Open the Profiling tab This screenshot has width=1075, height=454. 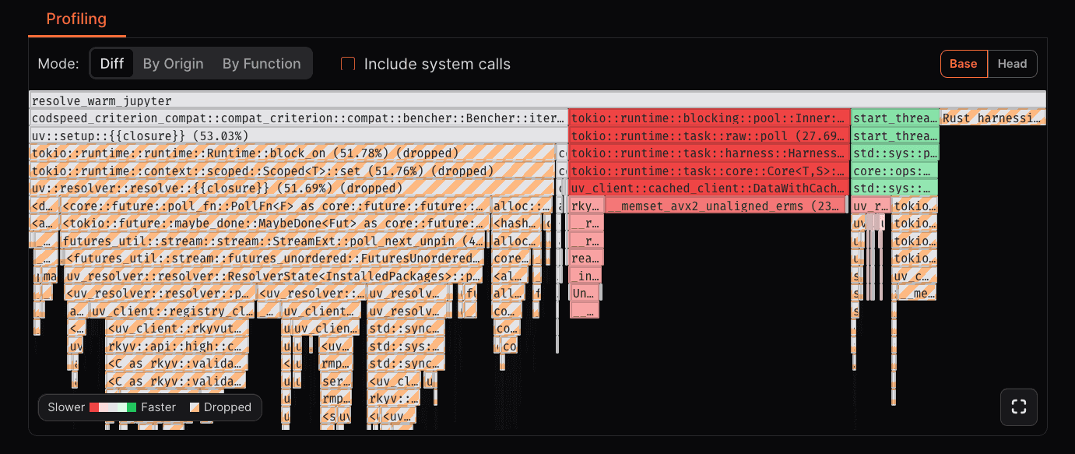coord(76,19)
